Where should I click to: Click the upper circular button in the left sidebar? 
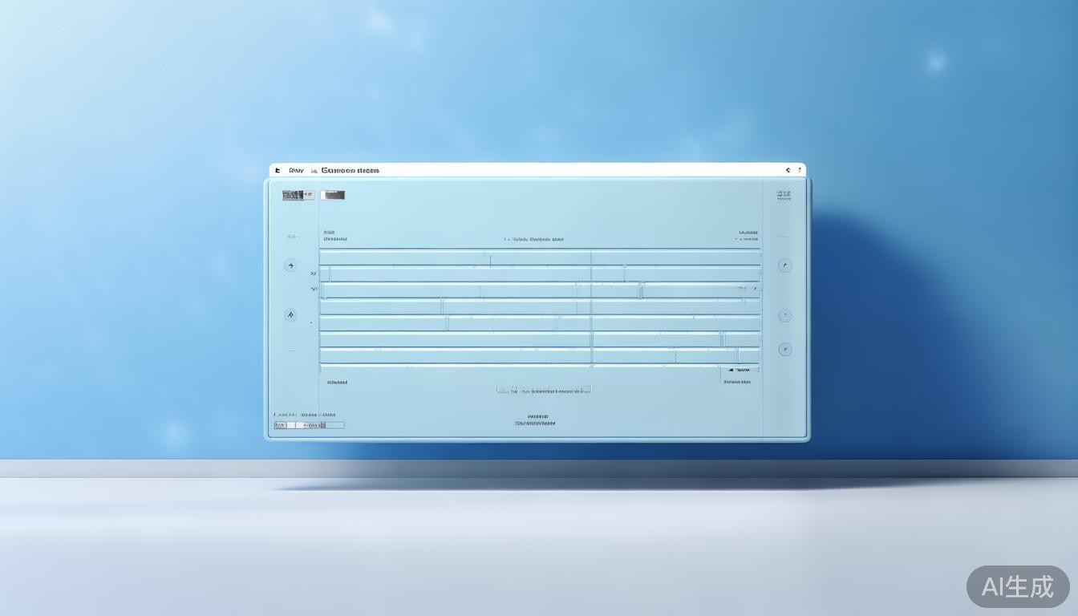290,265
